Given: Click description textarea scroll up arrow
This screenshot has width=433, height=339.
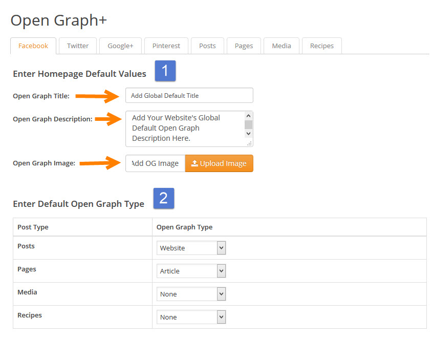Looking at the screenshot, I should click(249, 116).
